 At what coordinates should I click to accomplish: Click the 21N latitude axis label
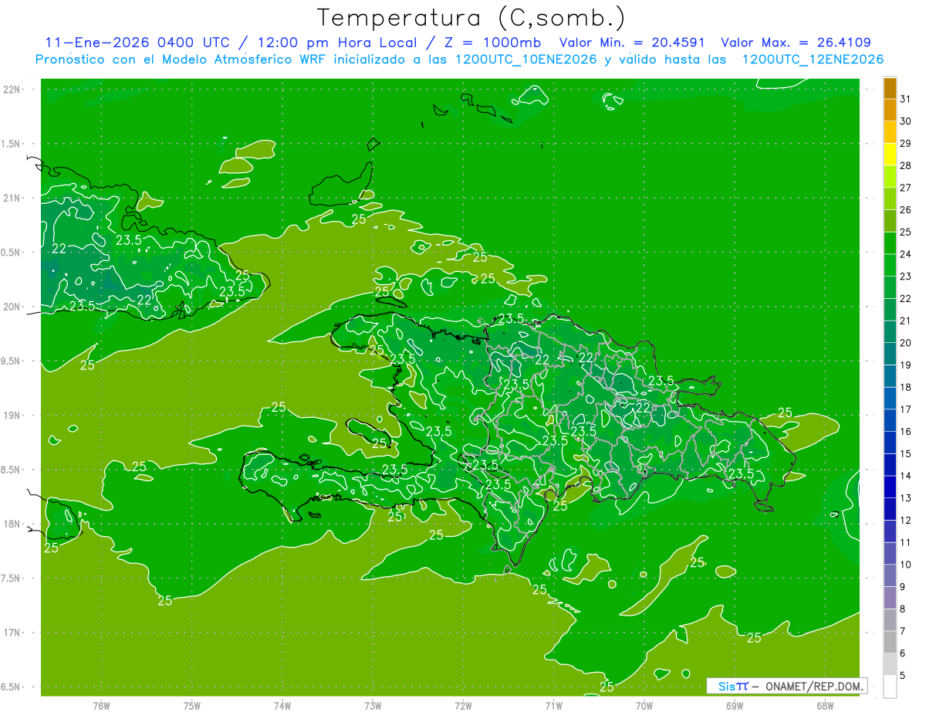12,199
